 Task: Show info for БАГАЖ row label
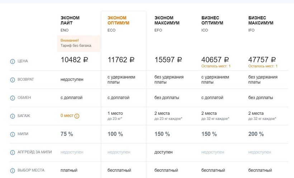click(13, 116)
